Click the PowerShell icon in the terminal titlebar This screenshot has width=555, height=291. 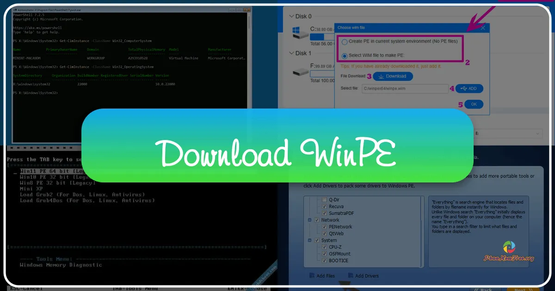(x=16, y=9)
